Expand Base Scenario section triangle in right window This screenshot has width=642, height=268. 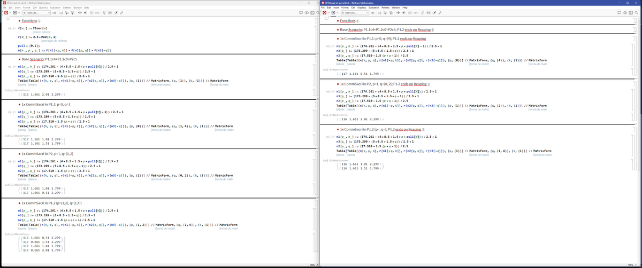(432, 30)
